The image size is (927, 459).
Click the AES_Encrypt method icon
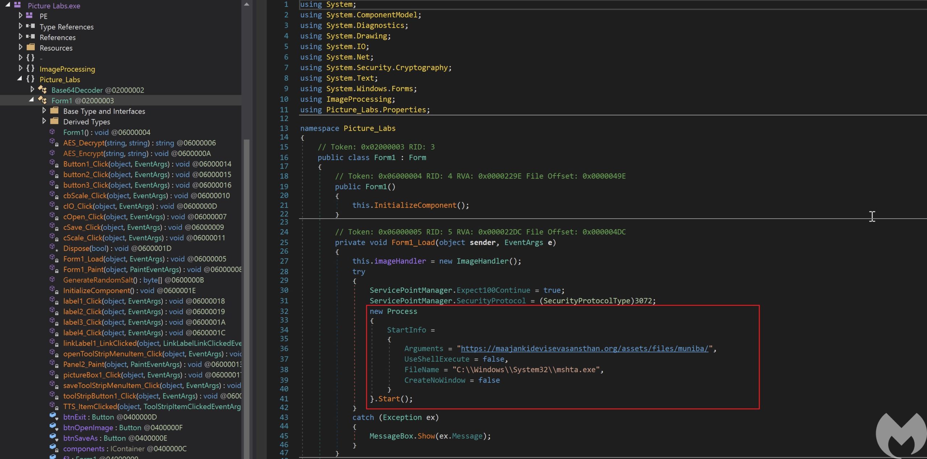53,153
